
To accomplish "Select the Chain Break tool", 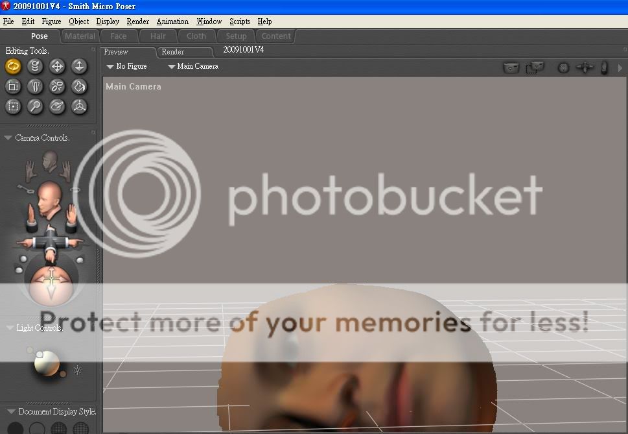I will pyautogui.click(x=57, y=86).
